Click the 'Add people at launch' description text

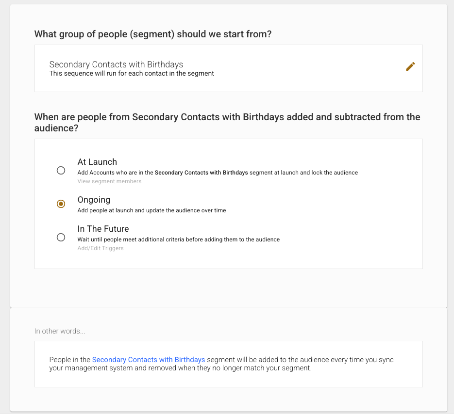pos(151,210)
